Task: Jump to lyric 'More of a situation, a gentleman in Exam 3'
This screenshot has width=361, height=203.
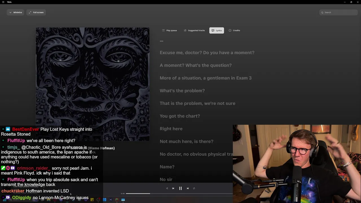Action: click(x=206, y=78)
